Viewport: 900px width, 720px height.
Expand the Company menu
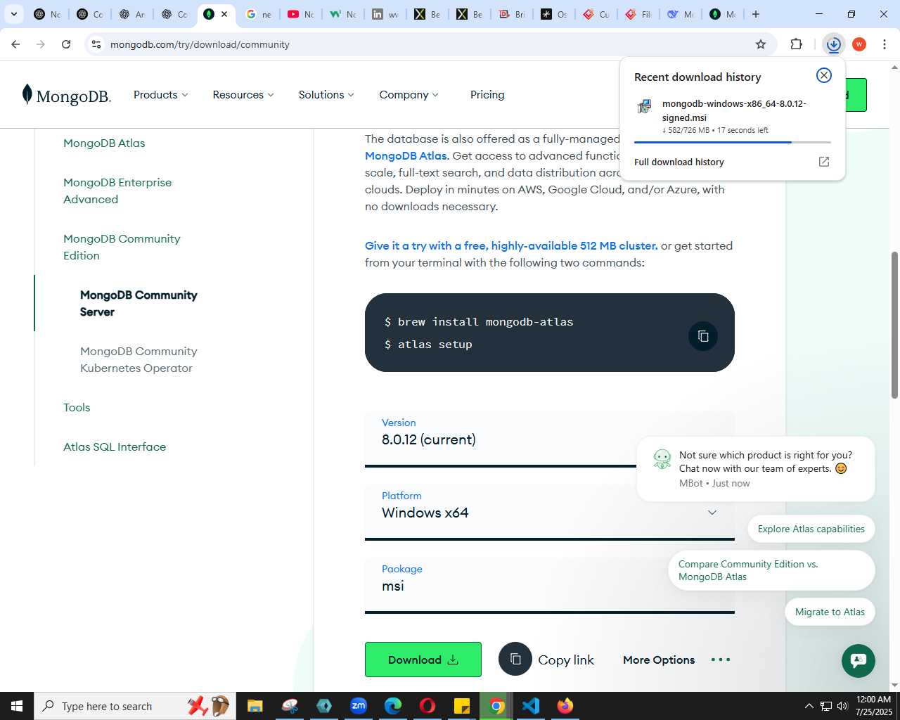pyautogui.click(x=409, y=95)
